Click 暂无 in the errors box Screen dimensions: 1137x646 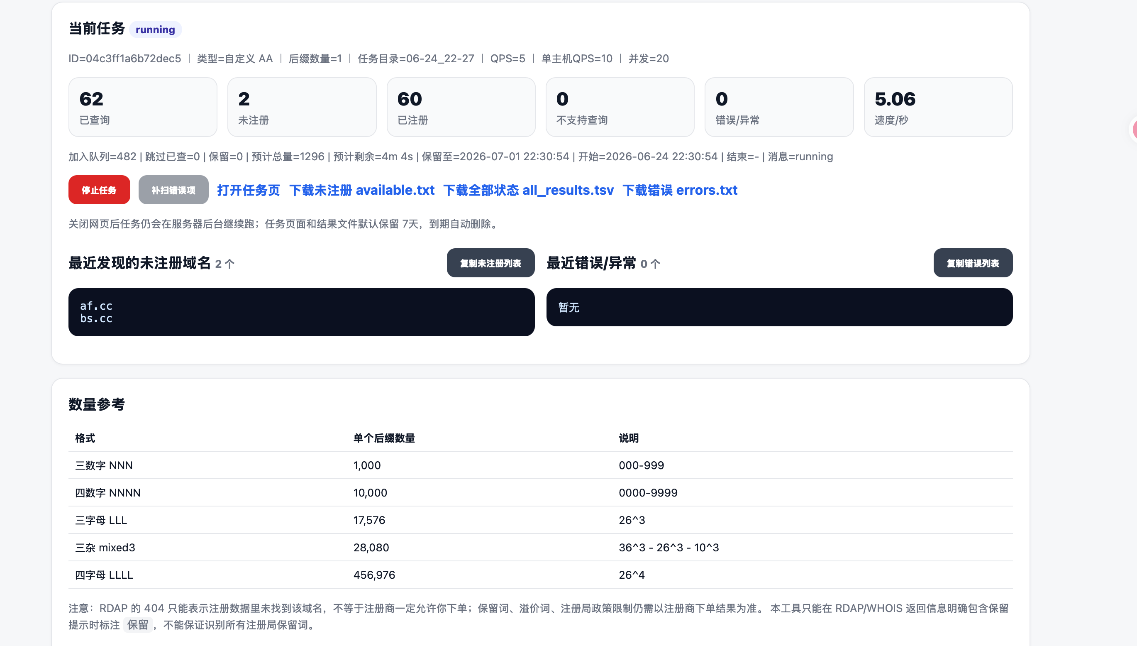click(568, 308)
